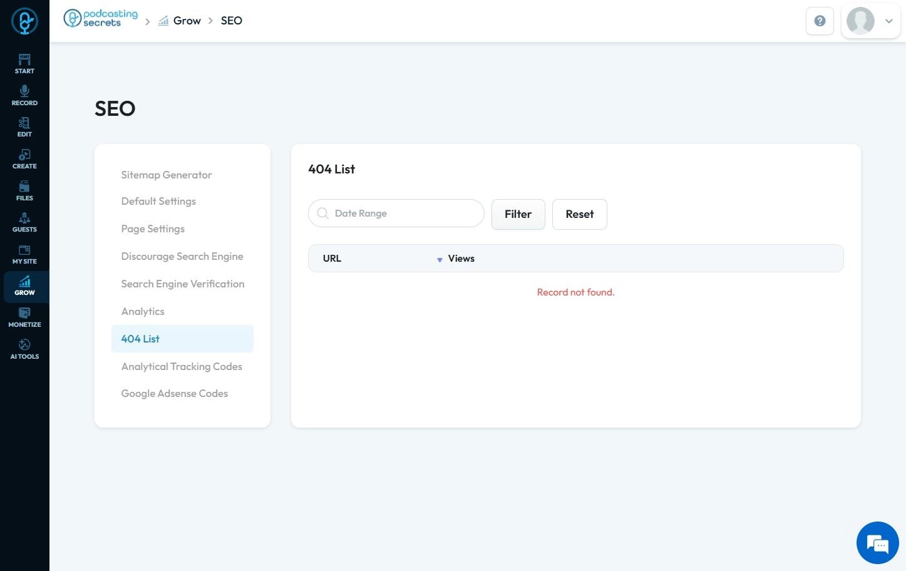Select the 404 List menu item
Viewport: 906px width, 571px height.
(x=182, y=339)
